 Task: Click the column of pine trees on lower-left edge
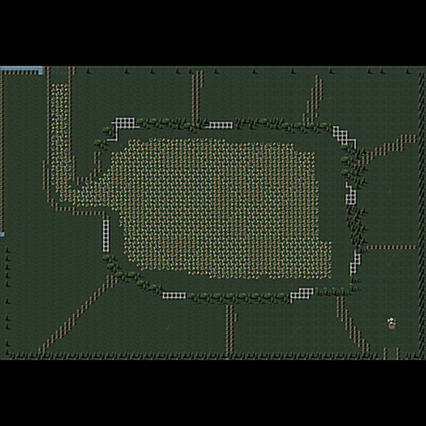pyautogui.click(x=7, y=300)
